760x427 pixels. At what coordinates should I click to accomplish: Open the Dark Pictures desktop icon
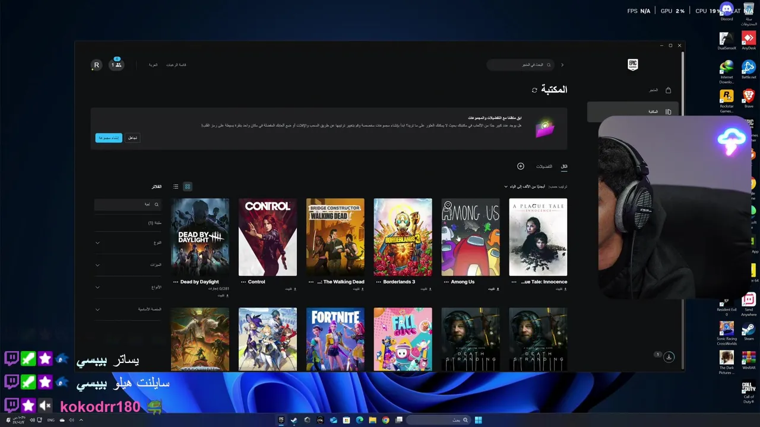coord(727,362)
